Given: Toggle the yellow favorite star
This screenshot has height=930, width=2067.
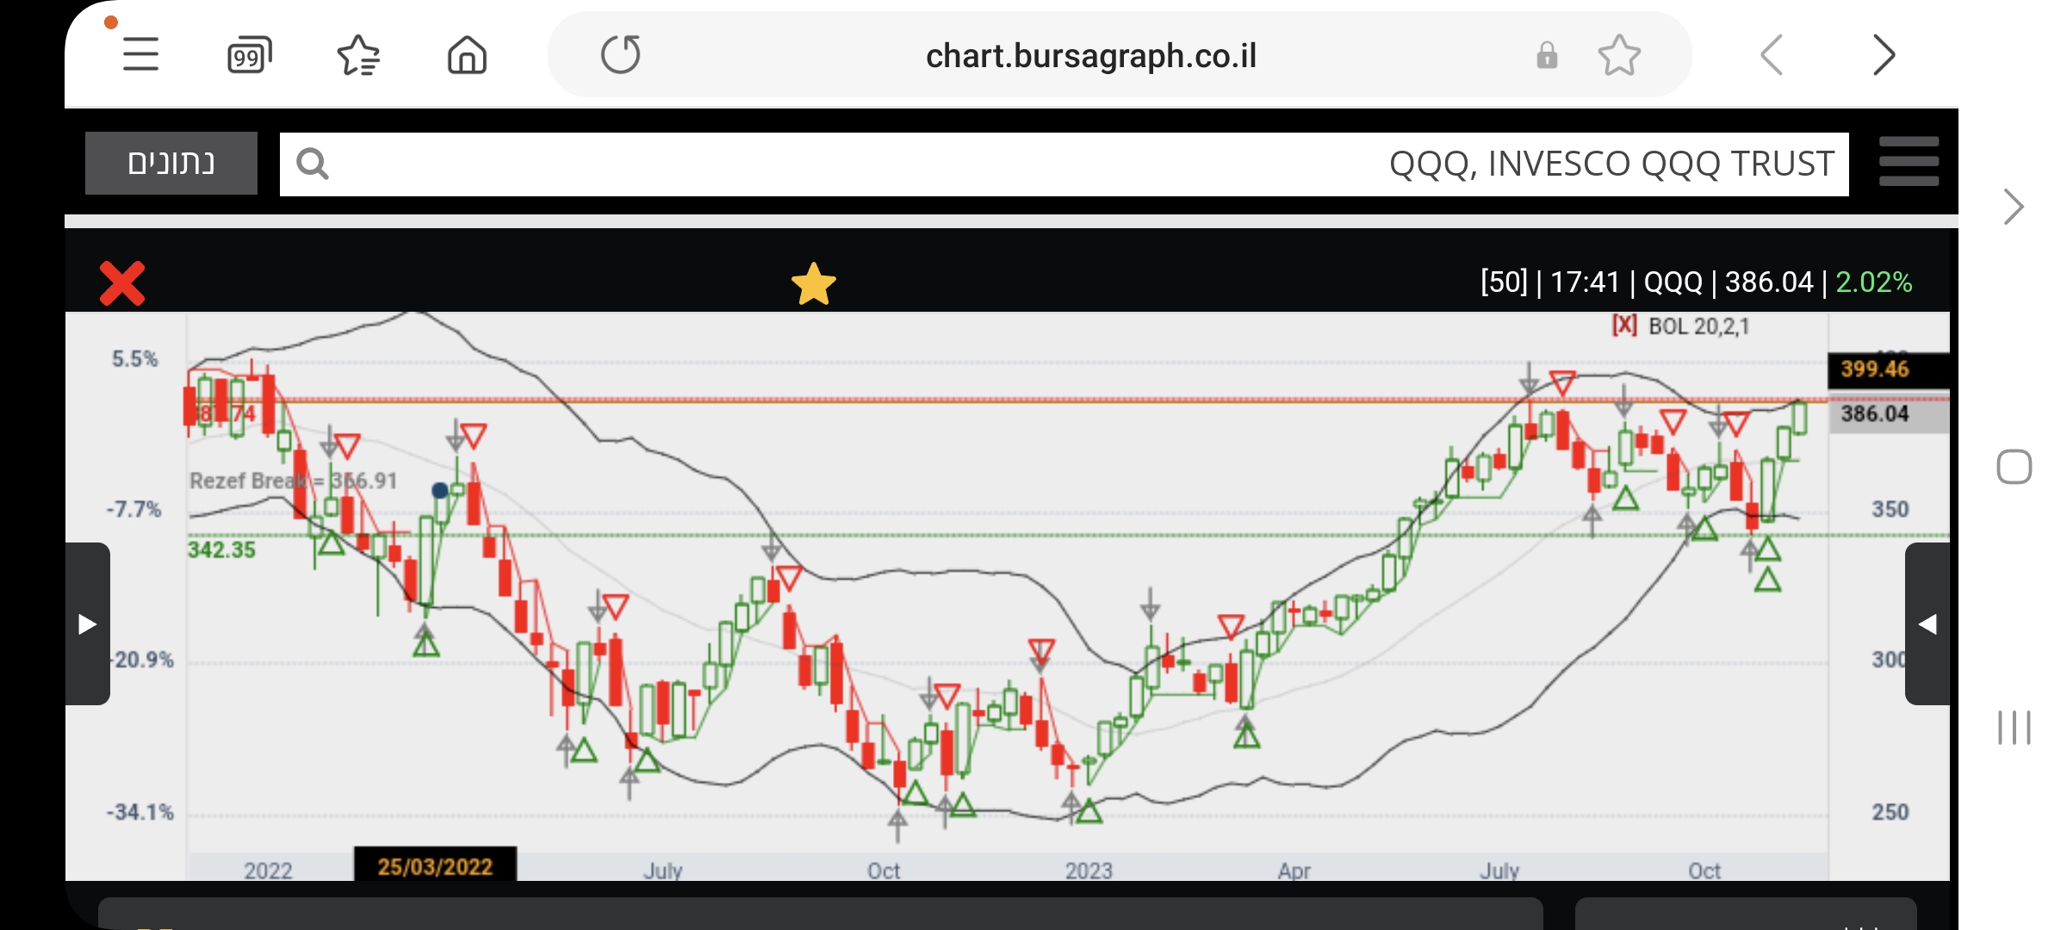Looking at the screenshot, I should 813,284.
